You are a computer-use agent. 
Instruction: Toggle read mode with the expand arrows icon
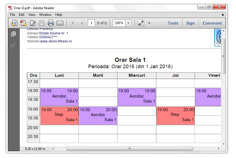click(141, 23)
